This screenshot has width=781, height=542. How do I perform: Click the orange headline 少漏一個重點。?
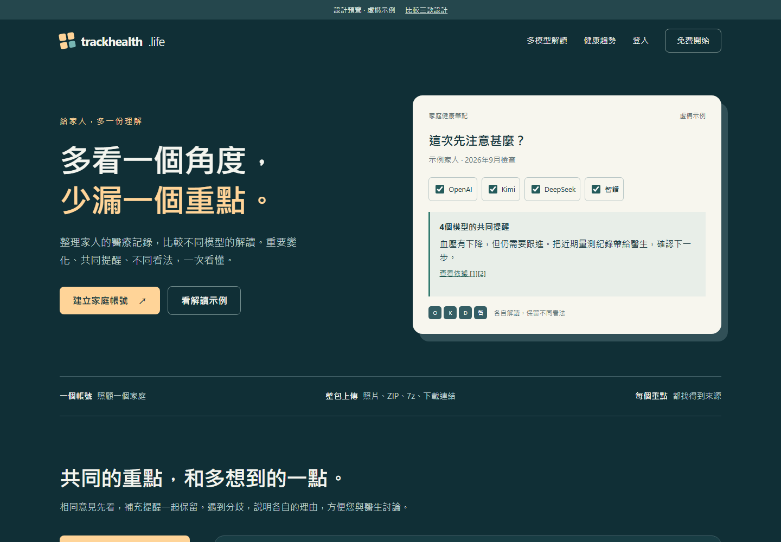click(164, 201)
